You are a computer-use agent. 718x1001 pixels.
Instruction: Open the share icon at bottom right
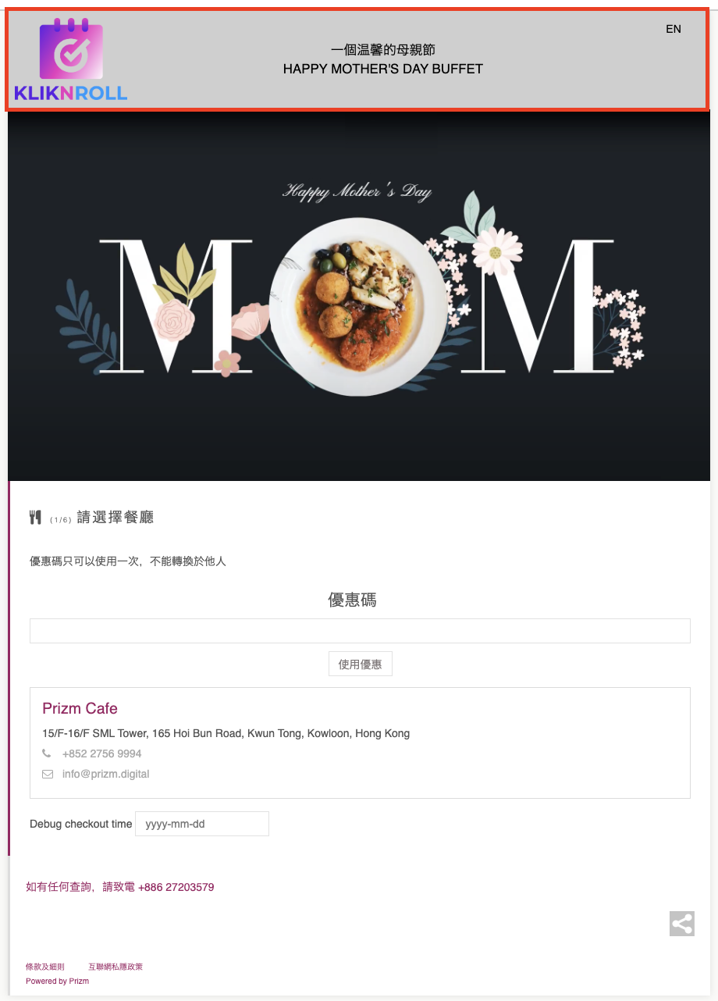(x=682, y=924)
